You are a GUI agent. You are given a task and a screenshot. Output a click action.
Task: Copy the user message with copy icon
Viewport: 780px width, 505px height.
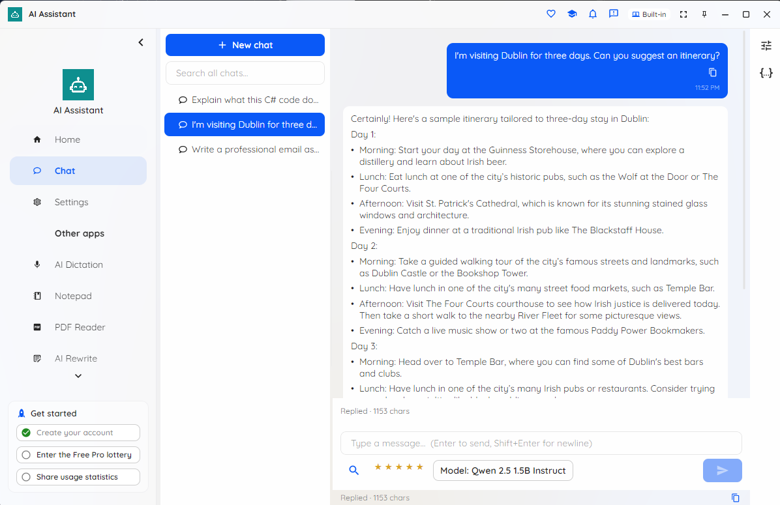(x=712, y=72)
